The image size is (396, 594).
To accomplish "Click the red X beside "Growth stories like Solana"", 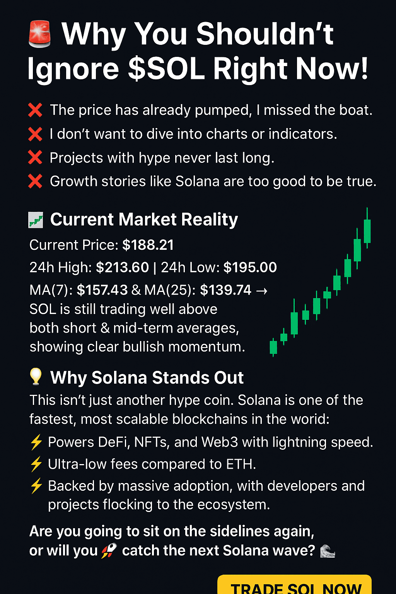I will pyautogui.click(x=35, y=181).
